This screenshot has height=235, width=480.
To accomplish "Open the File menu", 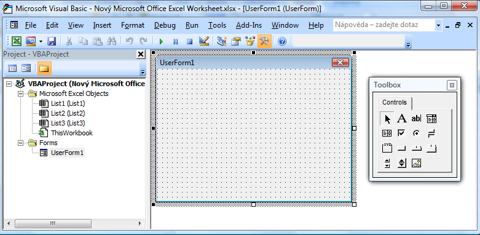I will pyautogui.click(x=31, y=25).
